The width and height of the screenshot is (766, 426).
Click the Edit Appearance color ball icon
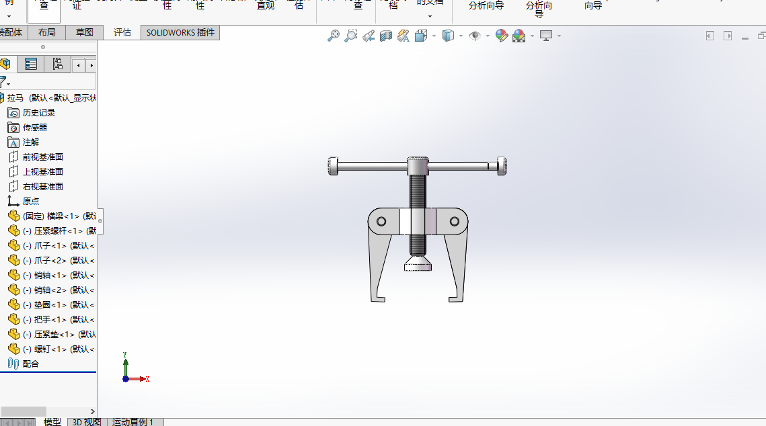[501, 36]
